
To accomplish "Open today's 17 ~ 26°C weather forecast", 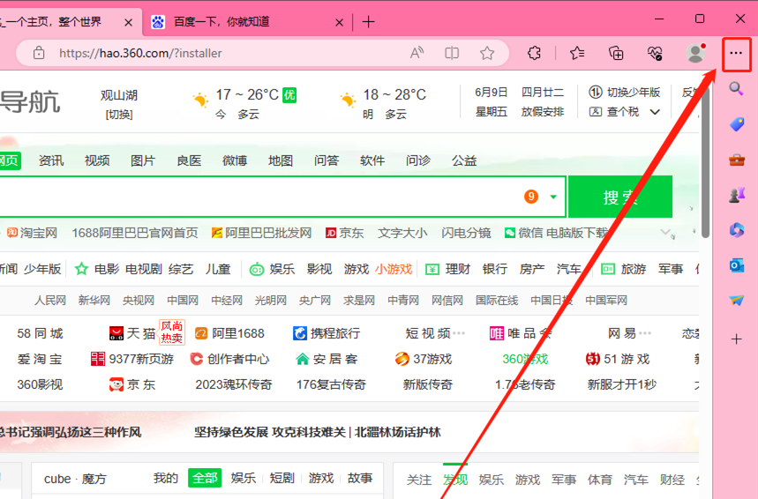I will point(244,104).
